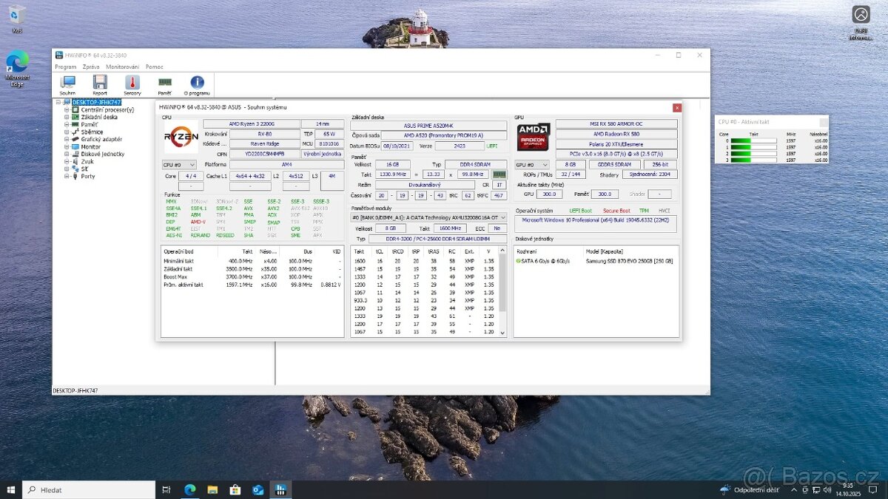Open File Explorer from the taskbar
Image resolution: width=888 pixels, height=499 pixels.
tap(212, 489)
